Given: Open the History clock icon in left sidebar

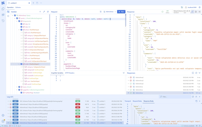Looking at the screenshot, I should [x=3, y=21].
